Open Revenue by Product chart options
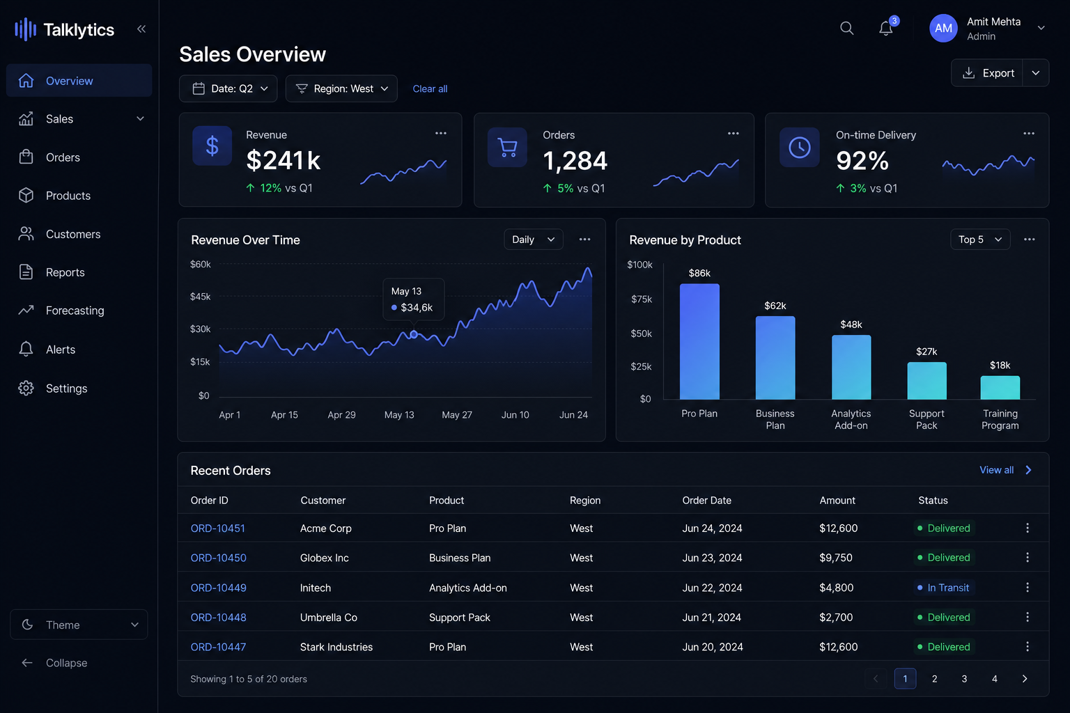Image resolution: width=1070 pixels, height=713 pixels. point(1030,240)
